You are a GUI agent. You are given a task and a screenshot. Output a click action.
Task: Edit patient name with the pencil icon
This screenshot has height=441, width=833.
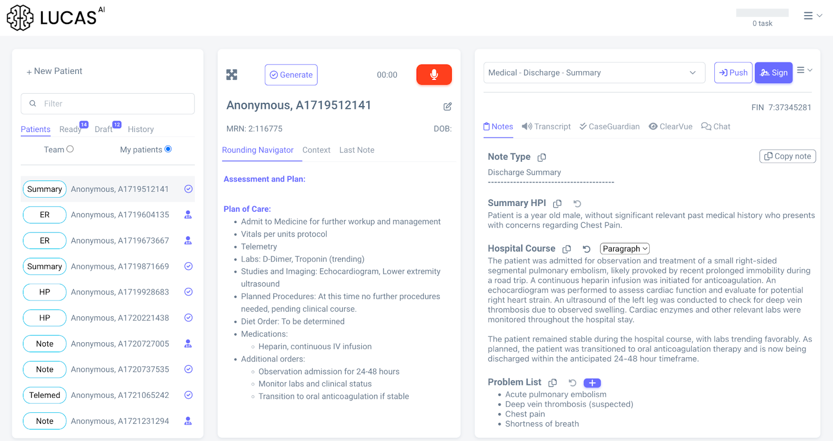click(x=447, y=106)
